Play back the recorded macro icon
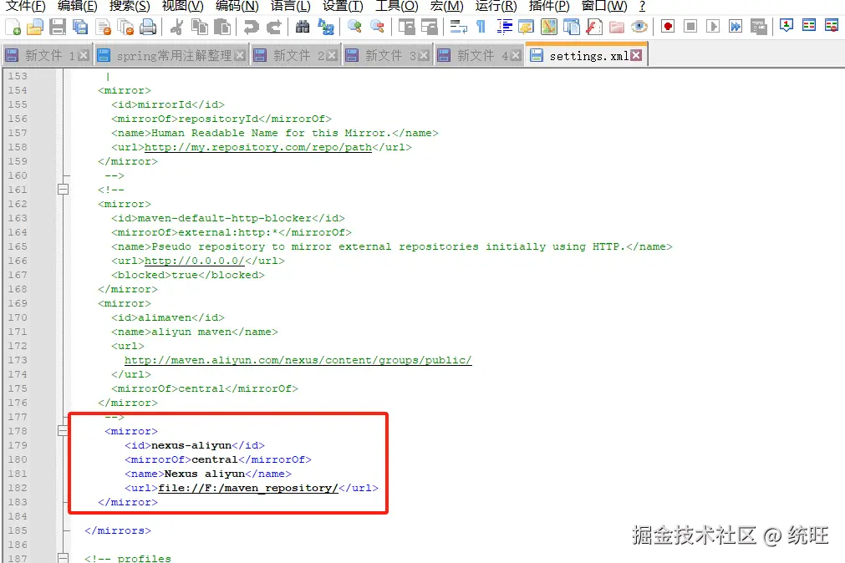Screen dimensions: 845x563 pos(713,27)
